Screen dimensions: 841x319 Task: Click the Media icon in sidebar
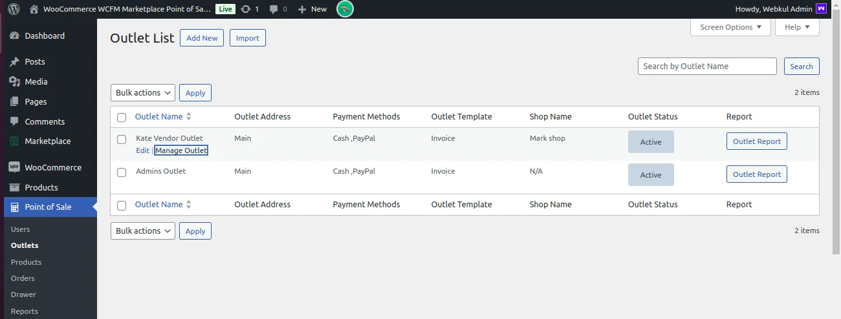(x=15, y=82)
